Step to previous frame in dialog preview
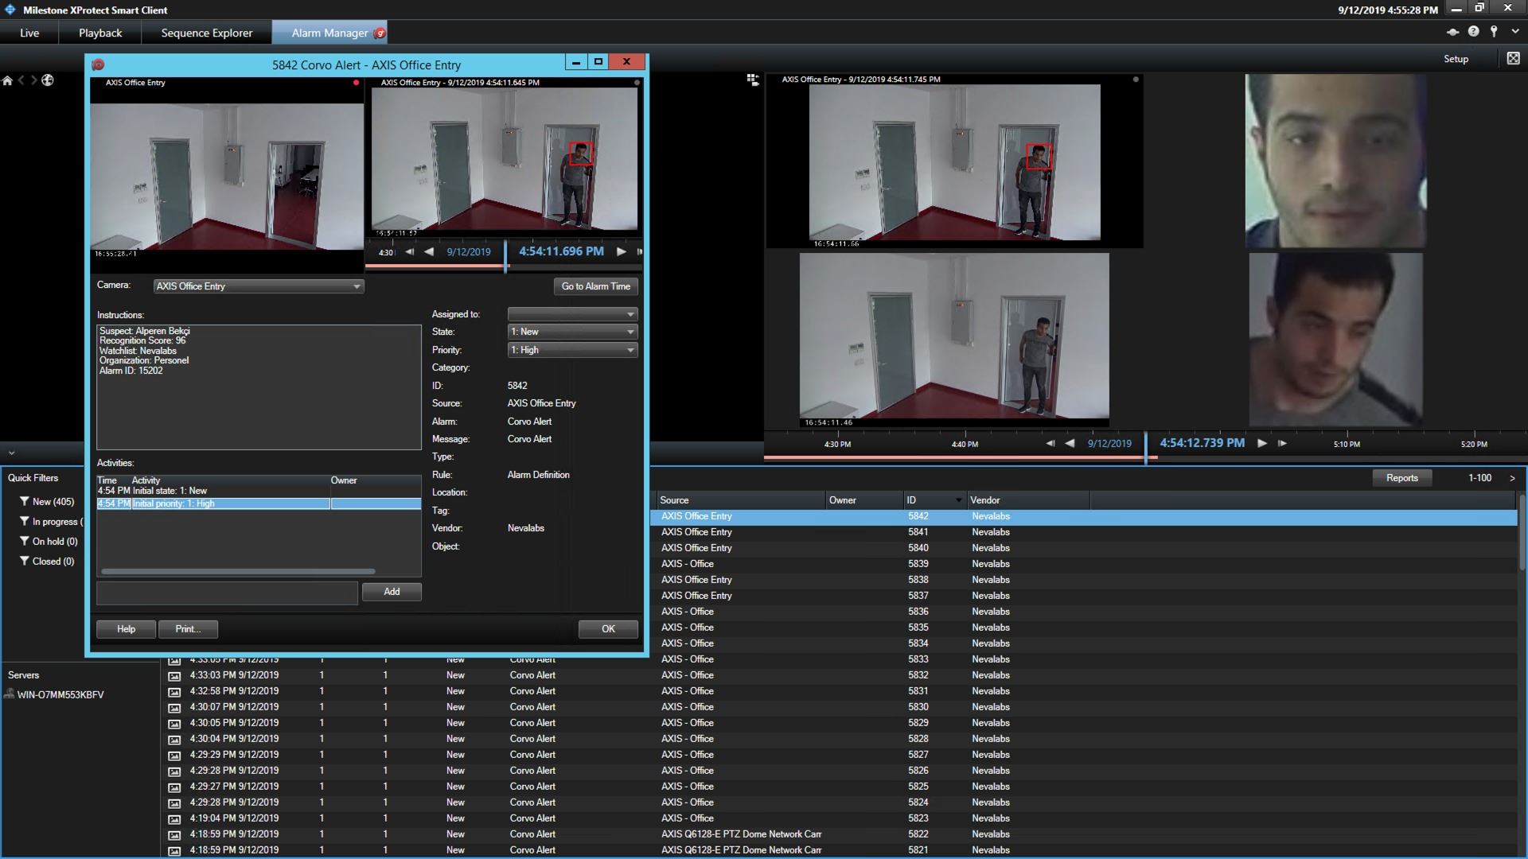The image size is (1528, 859). tap(409, 251)
